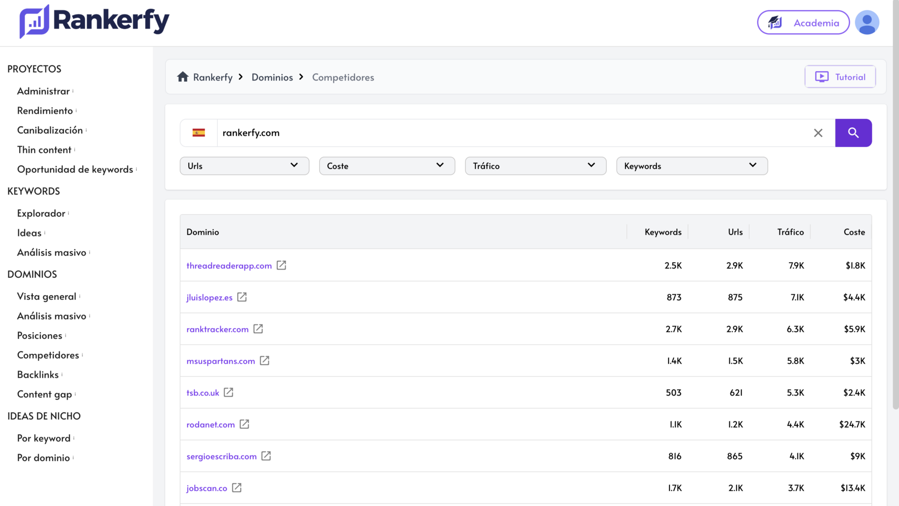Click info icon next to Content gap

75,394
